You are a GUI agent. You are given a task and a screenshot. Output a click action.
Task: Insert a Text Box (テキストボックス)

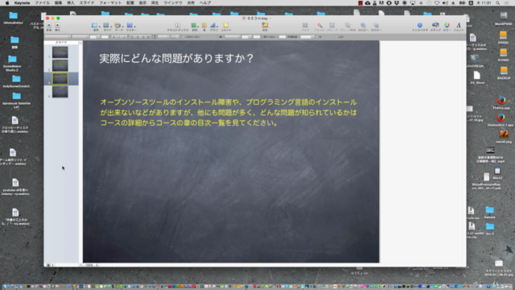(178, 25)
